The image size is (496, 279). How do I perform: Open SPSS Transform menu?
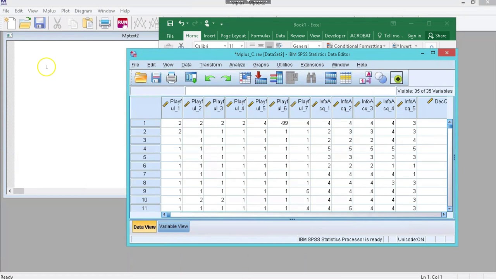pyautogui.click(x=210, y=65)
